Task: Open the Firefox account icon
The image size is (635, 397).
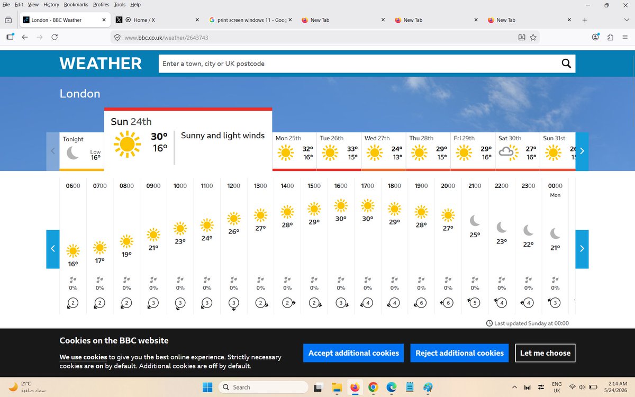Action: 596,37
